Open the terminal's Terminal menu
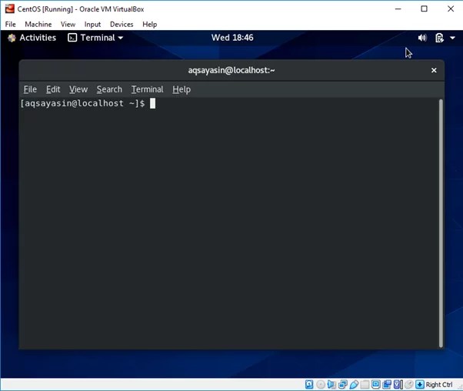The height and width of the screenshot is (391, 463). click(147, 89)
